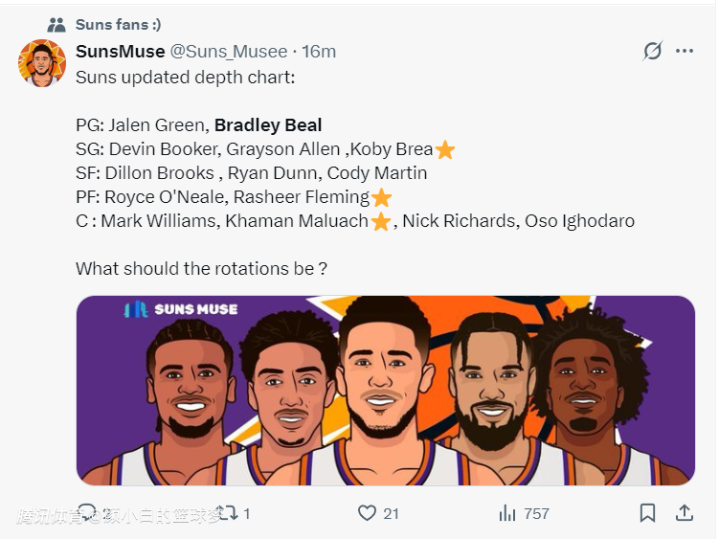719x539 pixels.
Task: Open the repost arrows menu
Action: click(x=226, y=513)
